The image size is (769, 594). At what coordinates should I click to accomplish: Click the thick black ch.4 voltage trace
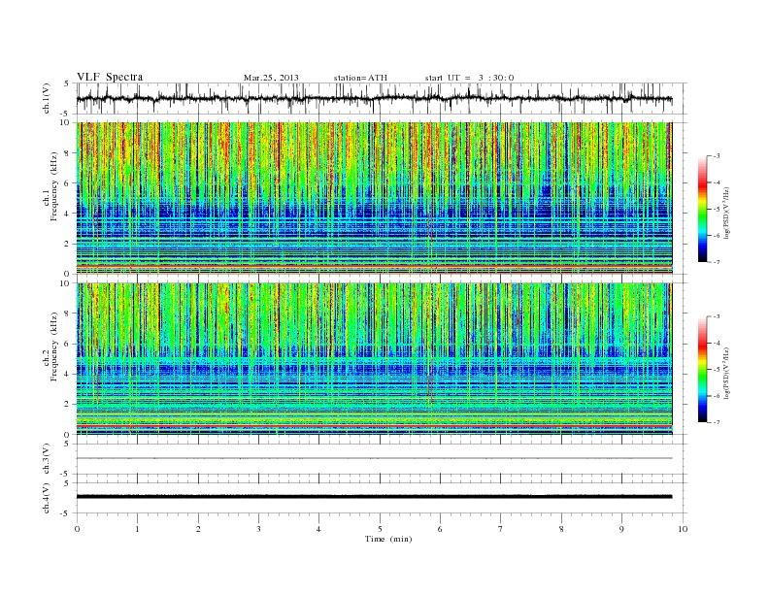click(x=374, y=497)
